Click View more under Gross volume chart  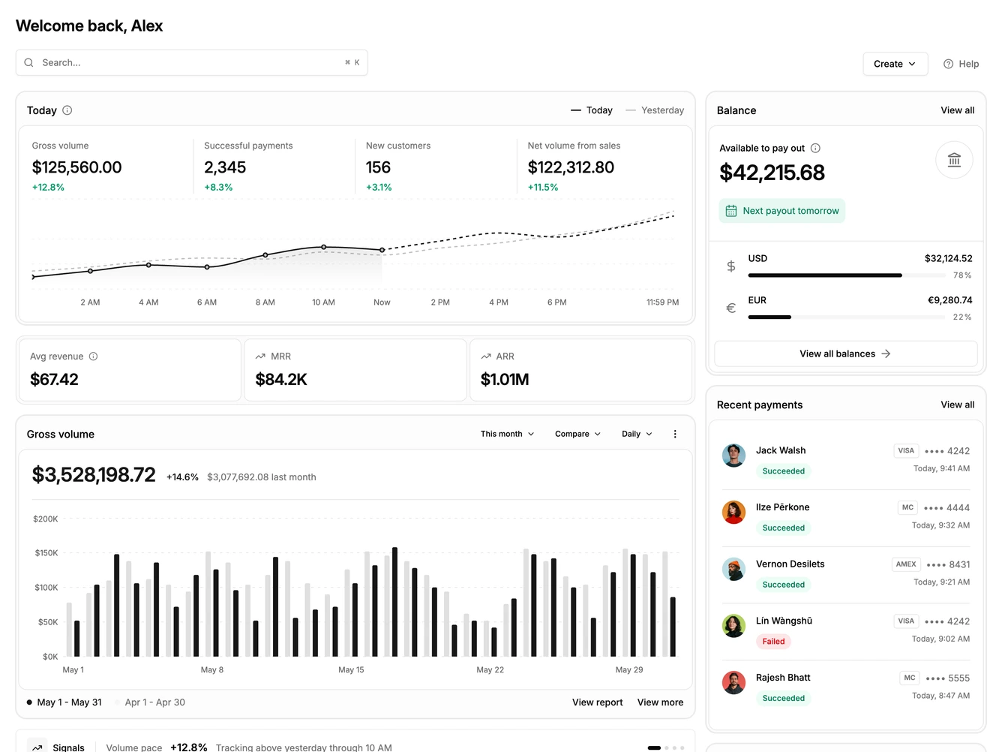[660, 702]
